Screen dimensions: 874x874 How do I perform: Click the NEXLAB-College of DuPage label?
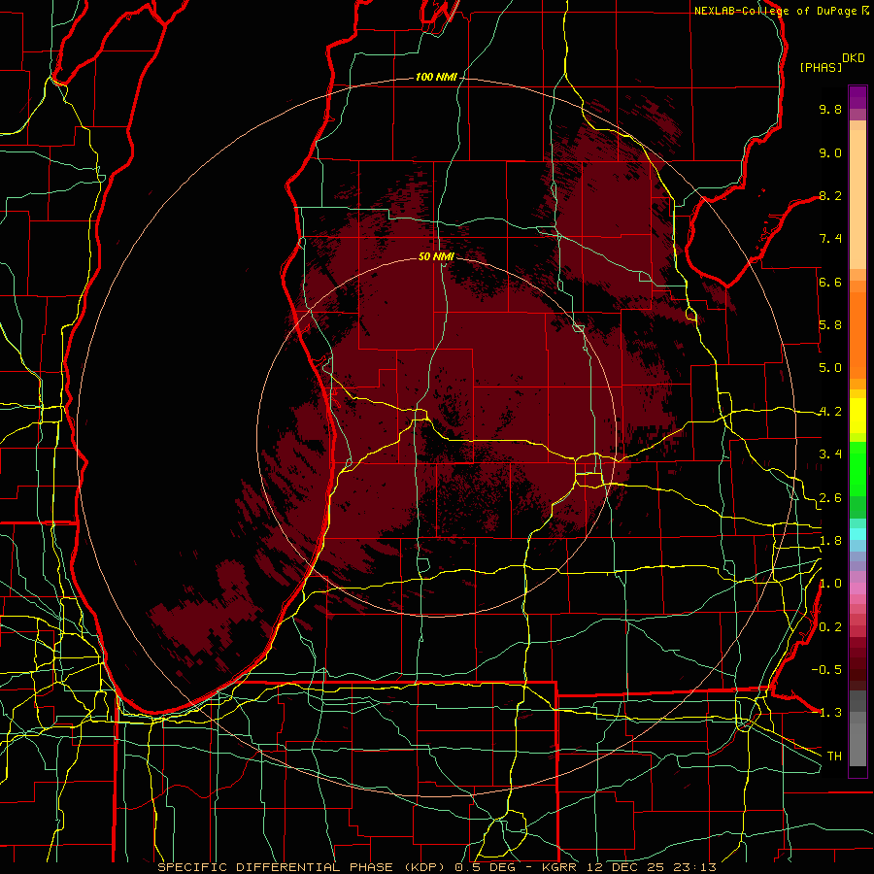click(775, 11)
